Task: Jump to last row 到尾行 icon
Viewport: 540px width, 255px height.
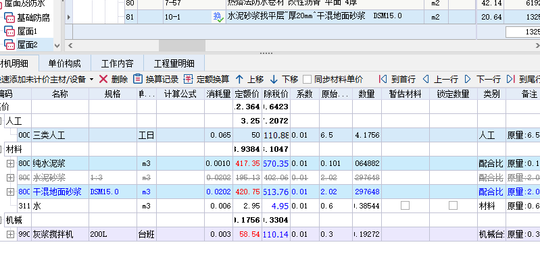Action: [x=511, y=80]
